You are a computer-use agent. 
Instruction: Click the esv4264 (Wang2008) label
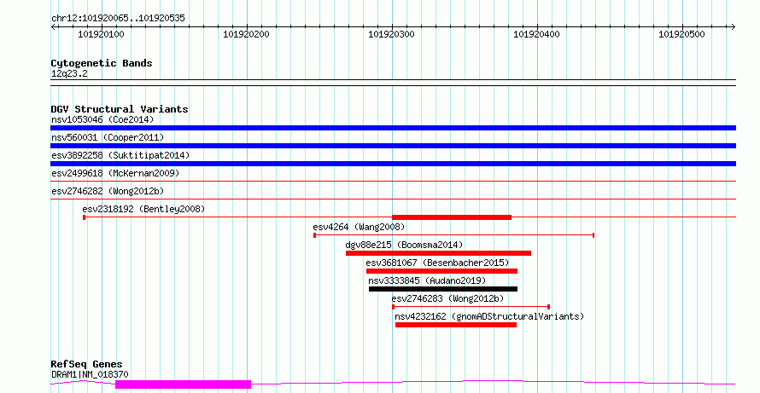point(359,227)
